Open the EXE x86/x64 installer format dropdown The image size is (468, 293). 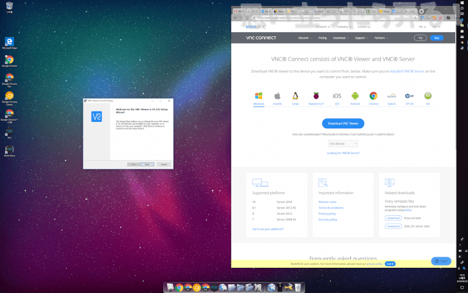click(x=343, y=144)
